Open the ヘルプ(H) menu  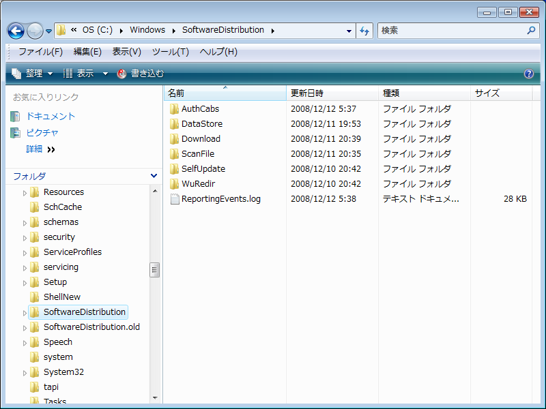pos(218,52)
